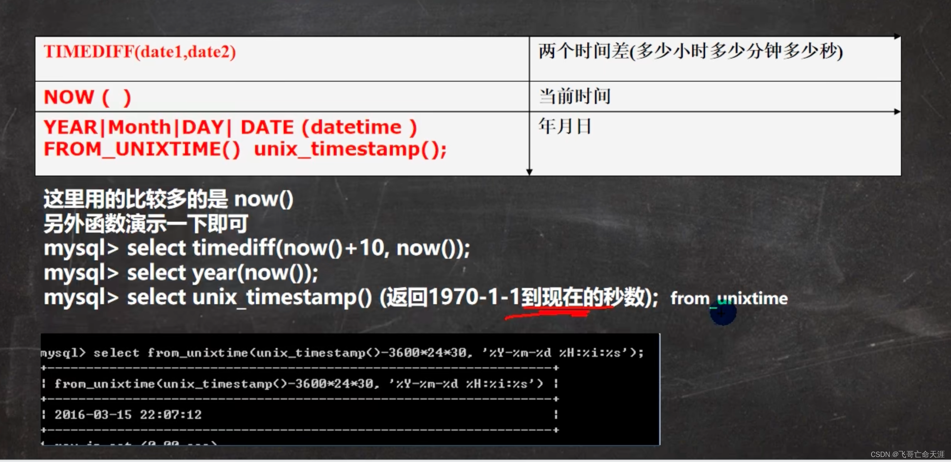Image resolution: width=951 pixels, height=462 pixels.
Task: Click the FROM_UNIXTIME() text in table
Action: point(141,149)
